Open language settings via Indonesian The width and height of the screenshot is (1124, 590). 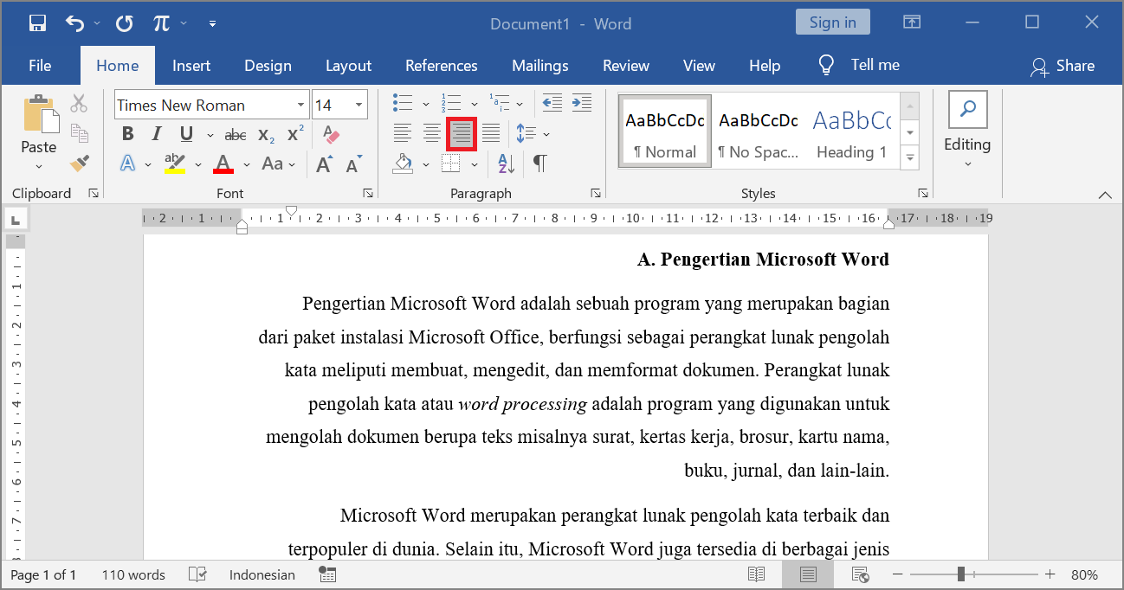click(x=262, y=574)
